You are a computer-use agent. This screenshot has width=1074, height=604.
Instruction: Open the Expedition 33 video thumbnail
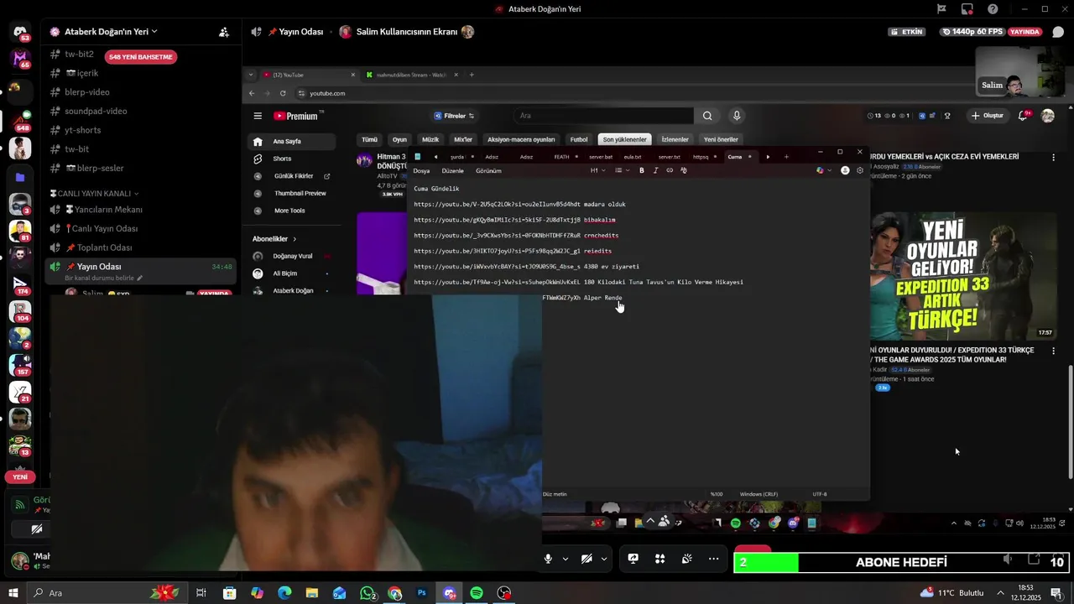(x=963, y=275)
